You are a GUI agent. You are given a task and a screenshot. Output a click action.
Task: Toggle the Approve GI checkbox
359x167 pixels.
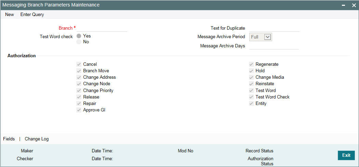click(x=79, y=110)
